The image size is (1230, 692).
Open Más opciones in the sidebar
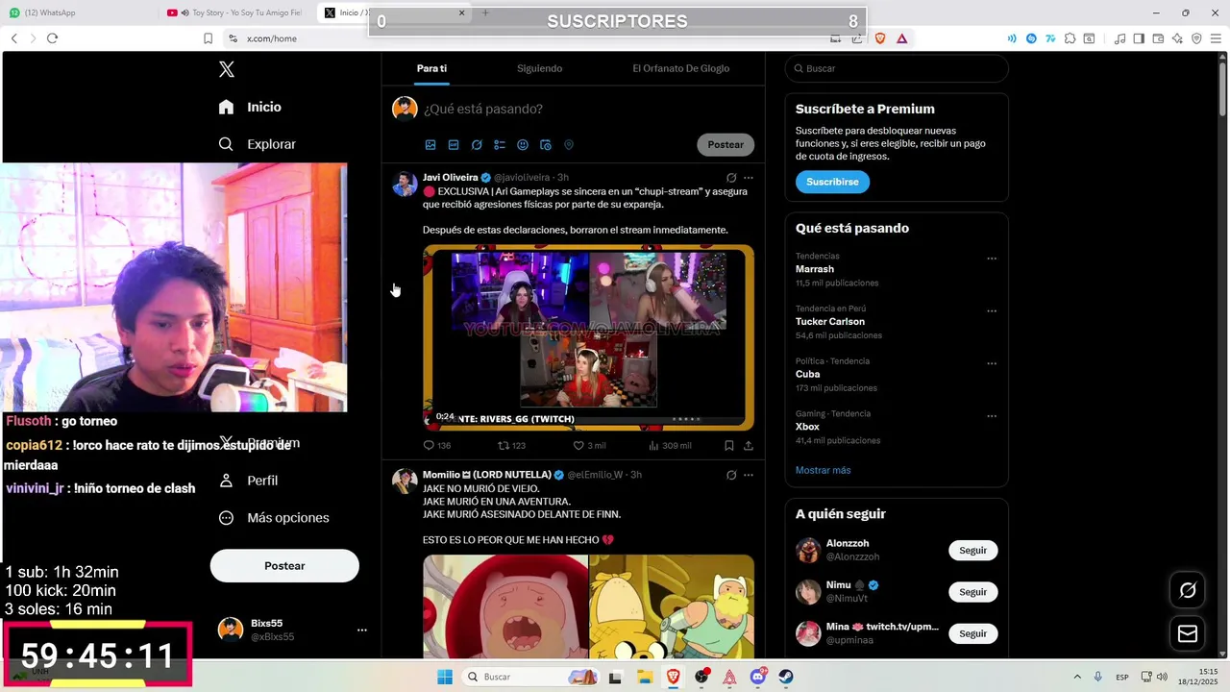coord(274,518)
